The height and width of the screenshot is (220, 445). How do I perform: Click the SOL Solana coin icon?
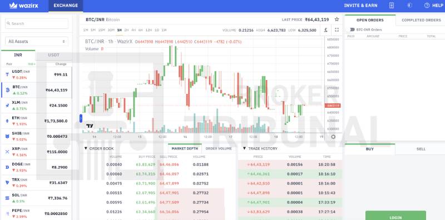pyautogui.click(x=7, y=198)
